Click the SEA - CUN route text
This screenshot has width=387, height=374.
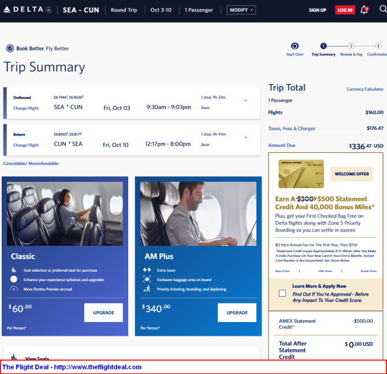[x=81, y=10]
